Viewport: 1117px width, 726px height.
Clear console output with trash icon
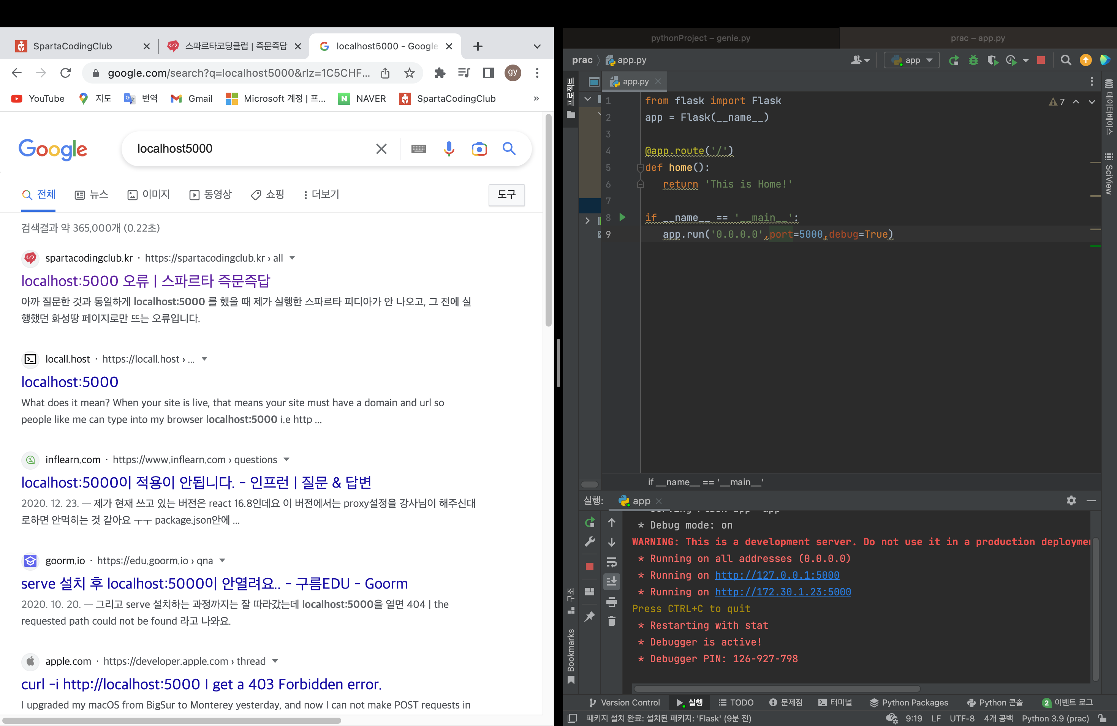pyautogui.click(x=612, y=621)
